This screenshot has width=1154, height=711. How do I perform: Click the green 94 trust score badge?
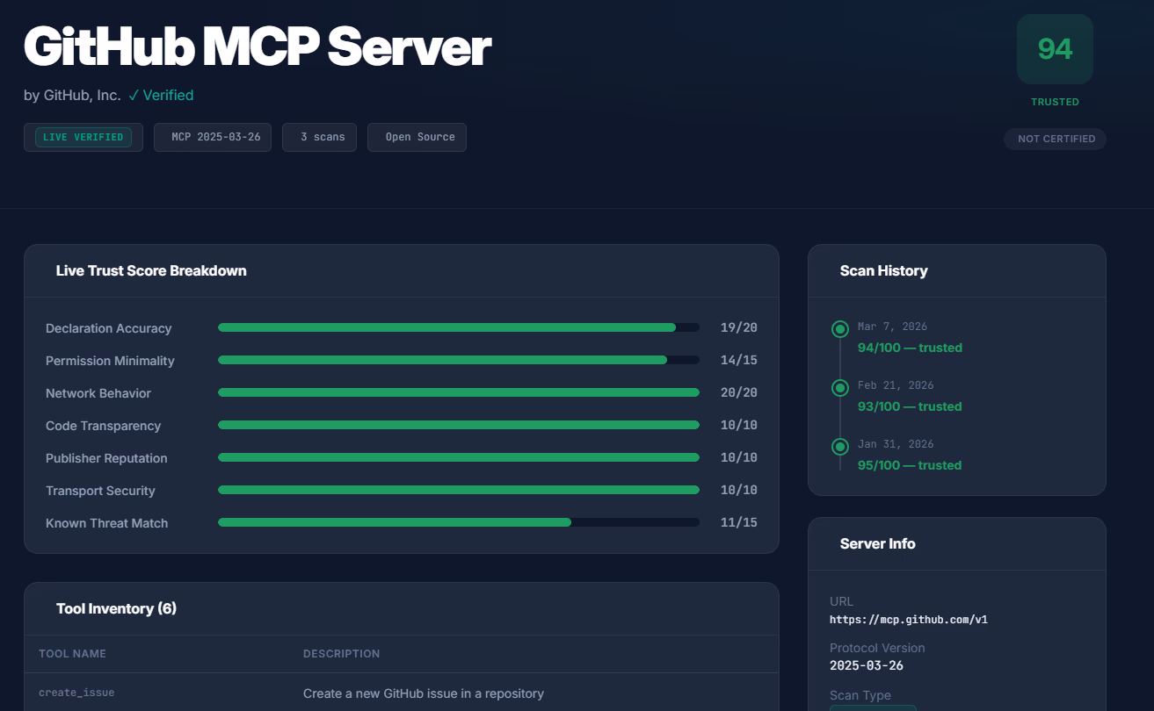coord(1055,49)
